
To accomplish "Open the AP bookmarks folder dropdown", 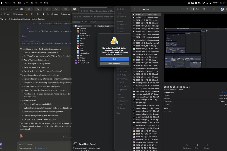I will (x=7, y=14).
